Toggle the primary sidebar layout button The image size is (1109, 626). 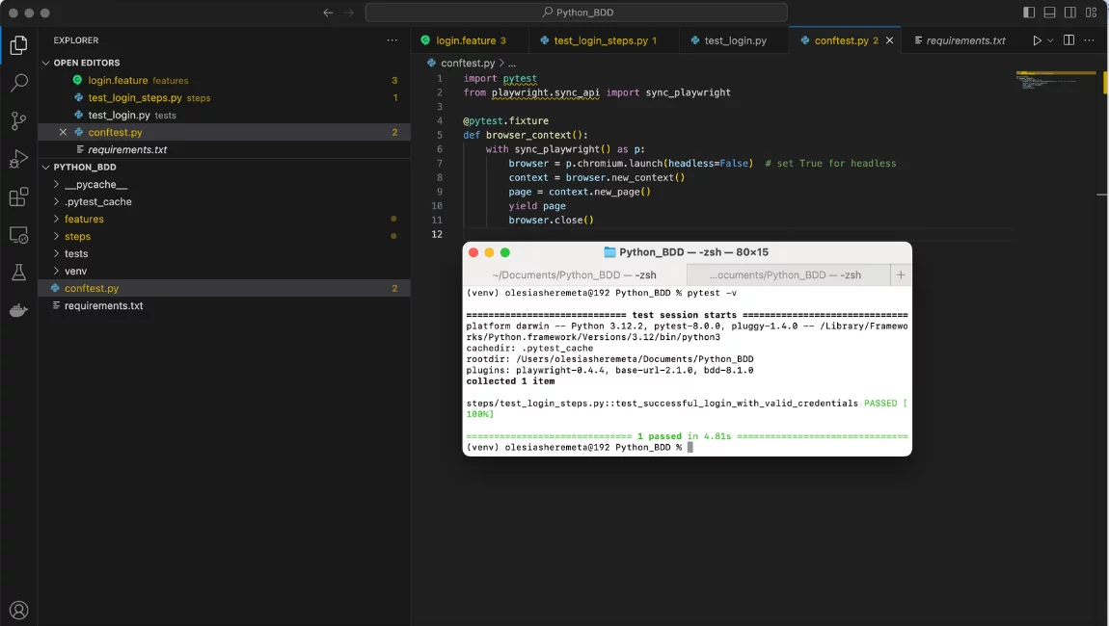[x=1029, y=13]
